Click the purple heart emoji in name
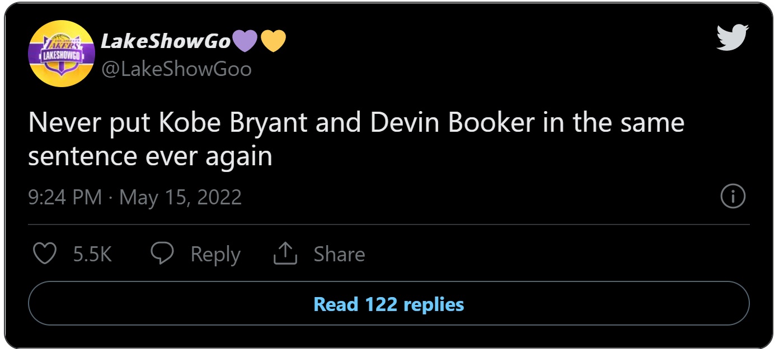Image resolution: width=779 pixels, height=349 pixels. point(245,41)
